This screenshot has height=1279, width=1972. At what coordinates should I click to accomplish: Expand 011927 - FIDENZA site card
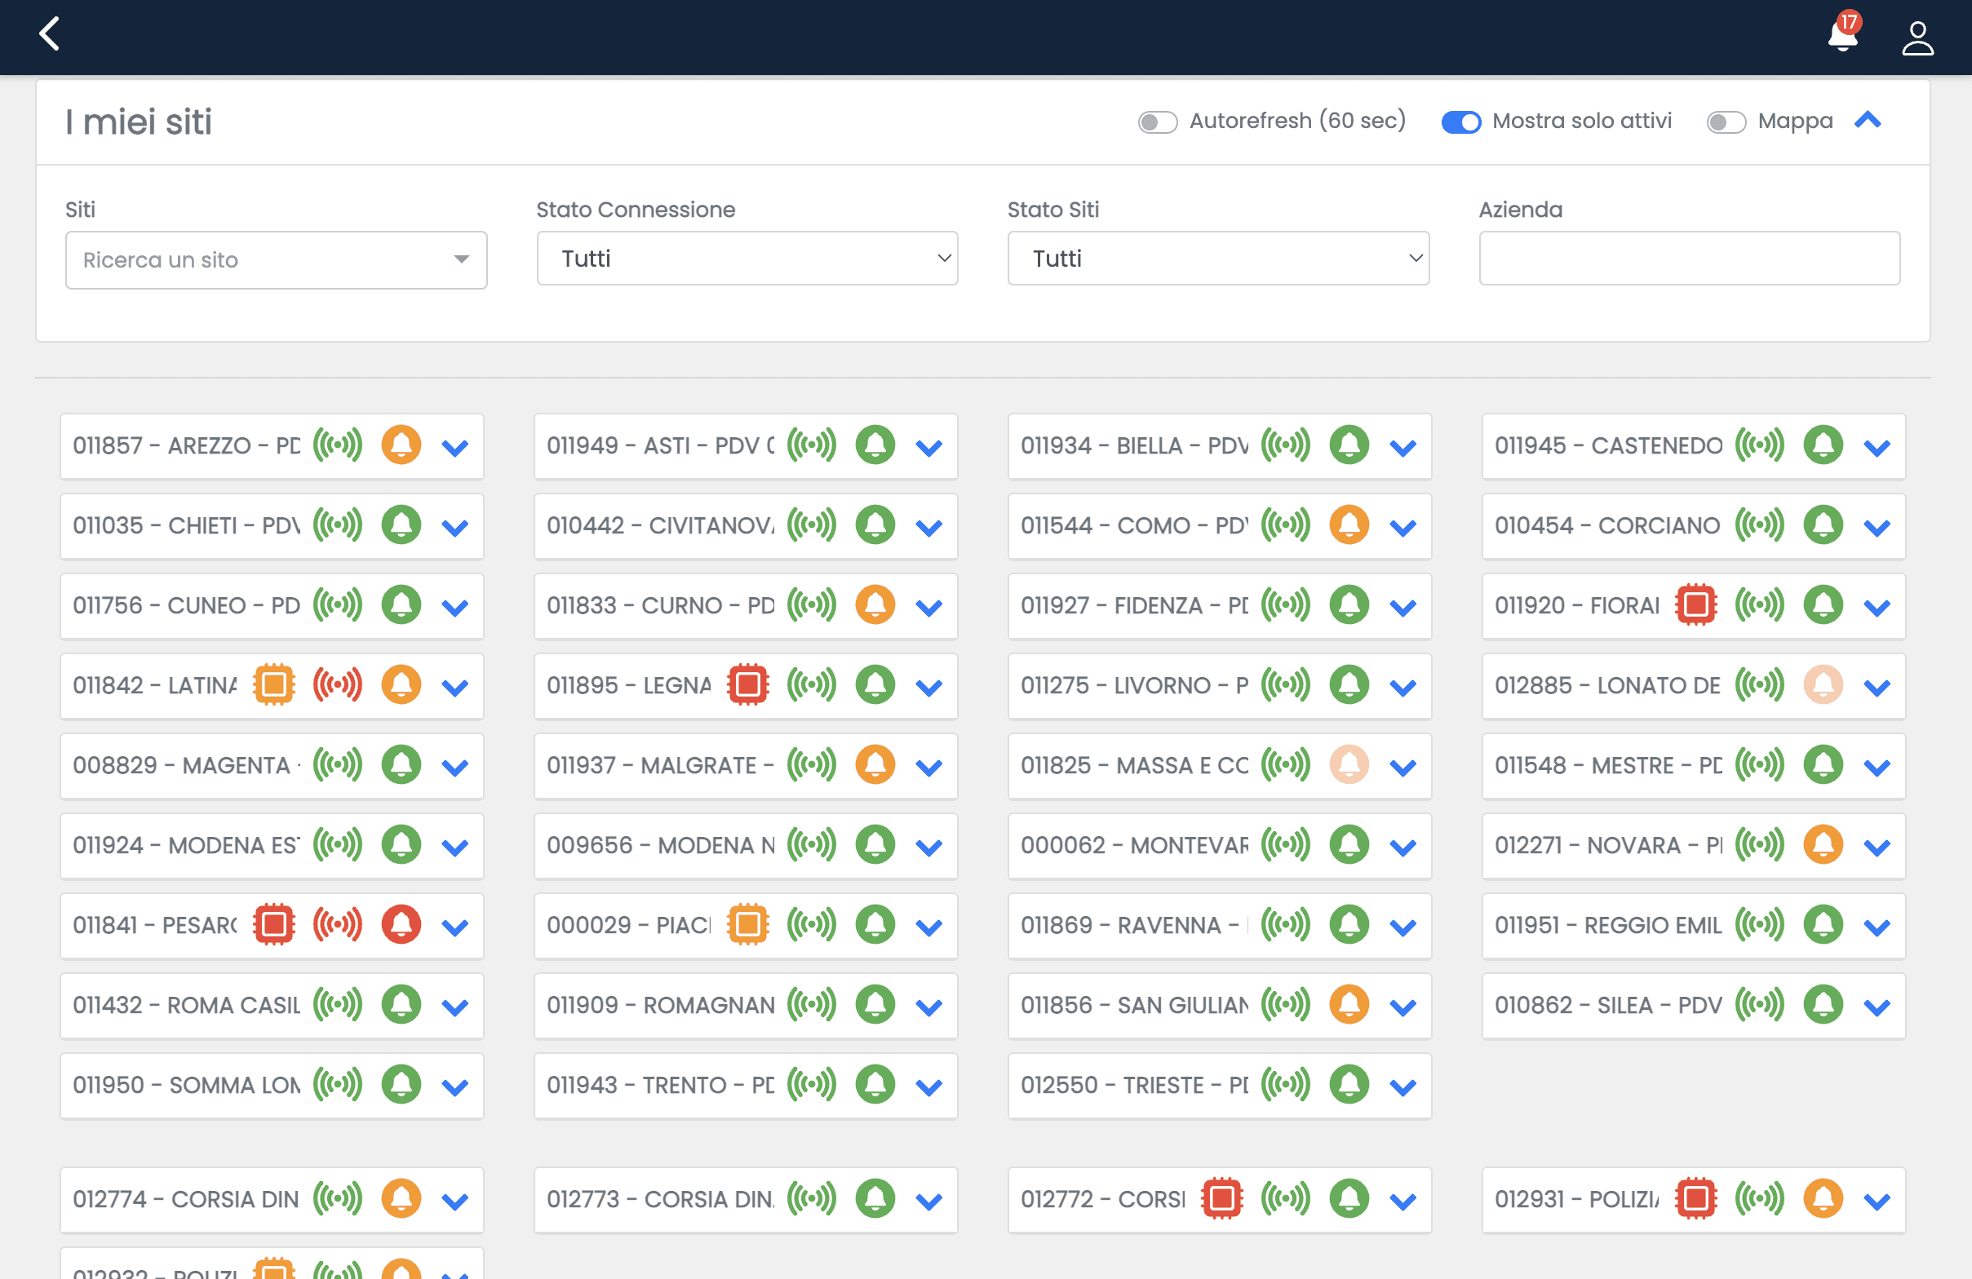click(x=1403, y=607)
